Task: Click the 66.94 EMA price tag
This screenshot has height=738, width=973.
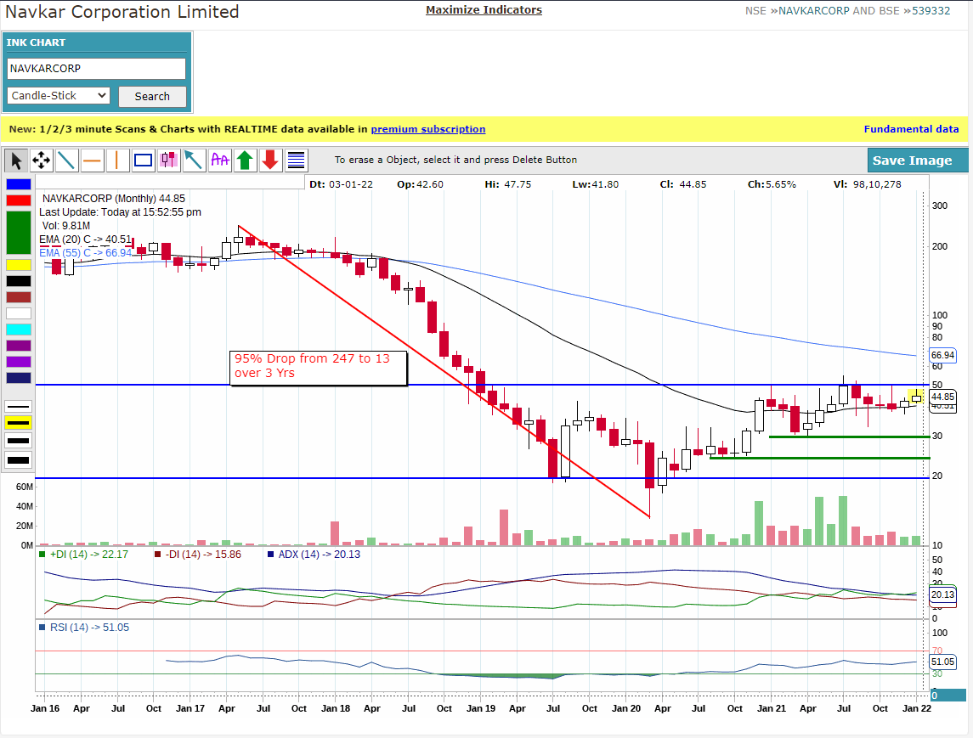Action: click(942, 355)
